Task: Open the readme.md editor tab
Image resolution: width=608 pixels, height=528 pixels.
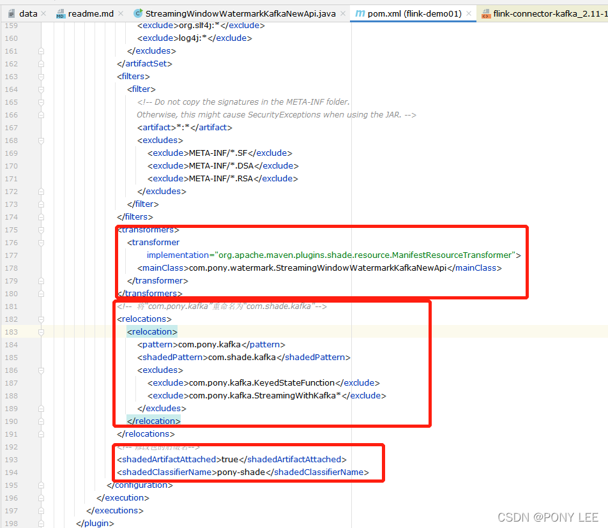Action: (x=91, y=13)
